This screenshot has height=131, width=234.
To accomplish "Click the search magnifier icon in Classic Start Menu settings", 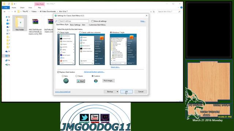I will (56, 21).
